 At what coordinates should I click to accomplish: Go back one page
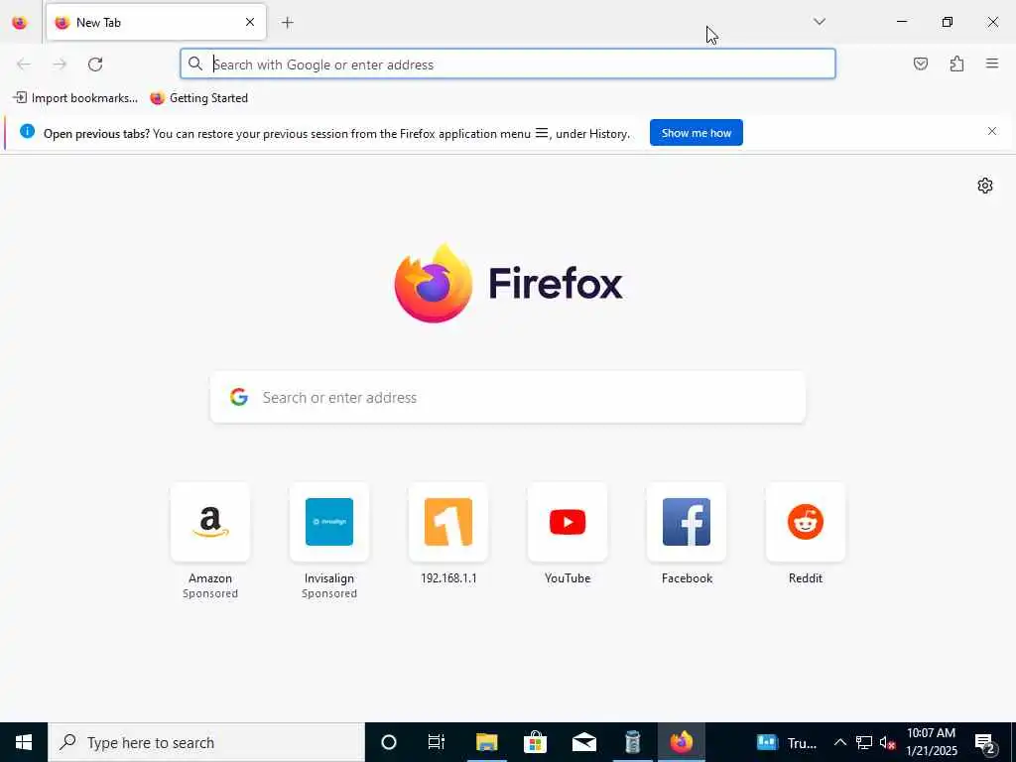click(24, 64)
